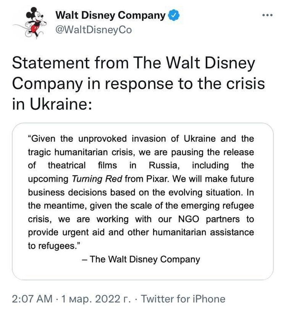Click the "Statement from The Walt Disney" headline
Screen dimensions: 286x312
coord(133,63)
